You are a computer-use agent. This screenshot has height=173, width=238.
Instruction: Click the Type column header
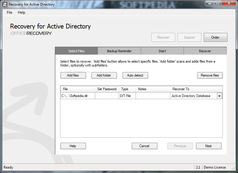pyautogui.click(x=127, y=89)
